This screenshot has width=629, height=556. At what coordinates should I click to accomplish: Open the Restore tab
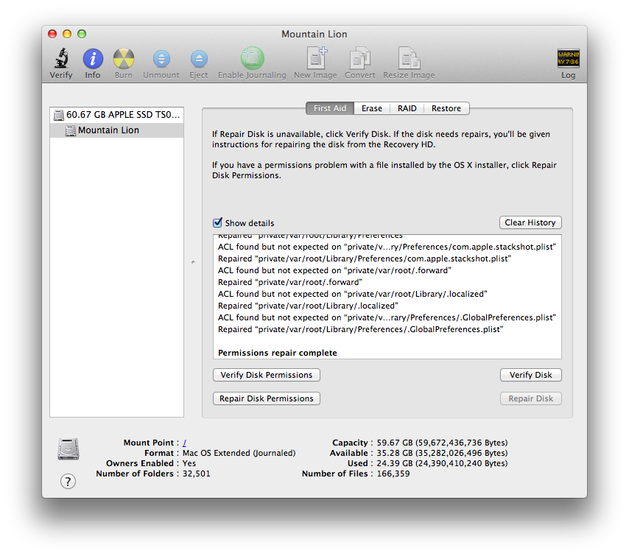[446, 108]
